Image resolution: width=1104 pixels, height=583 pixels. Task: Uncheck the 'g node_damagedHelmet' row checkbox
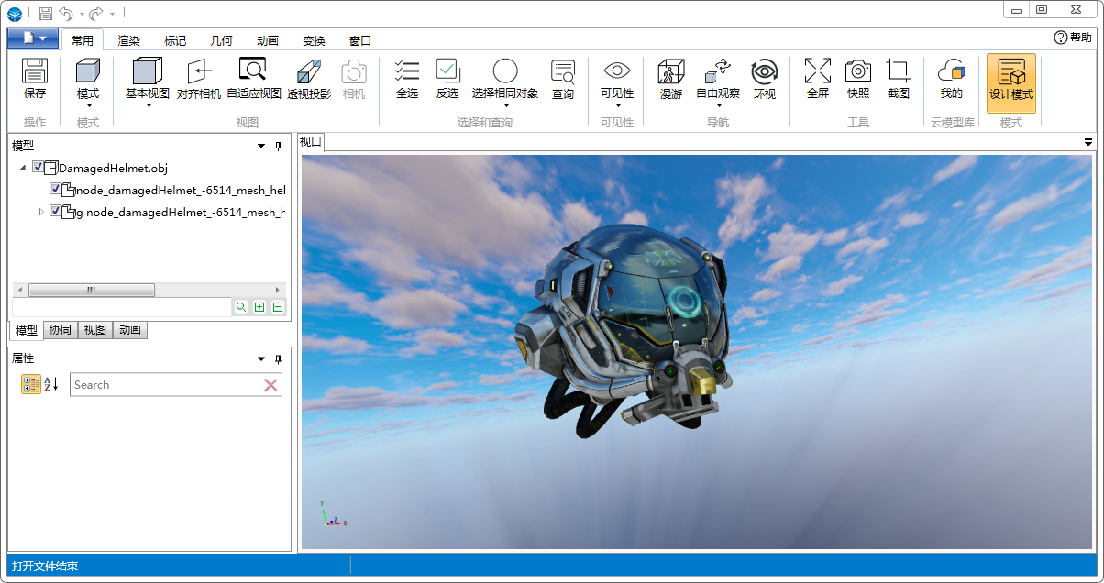pyautogui.click(x=55, y=212)
